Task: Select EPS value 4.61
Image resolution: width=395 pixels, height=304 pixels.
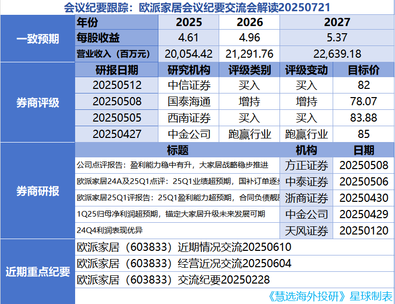Action: pos(189,37)
